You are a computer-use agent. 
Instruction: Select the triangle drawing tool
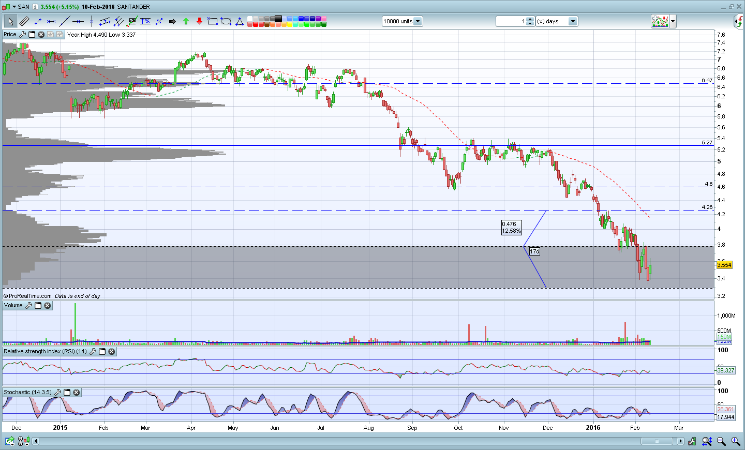pos(240,21)
